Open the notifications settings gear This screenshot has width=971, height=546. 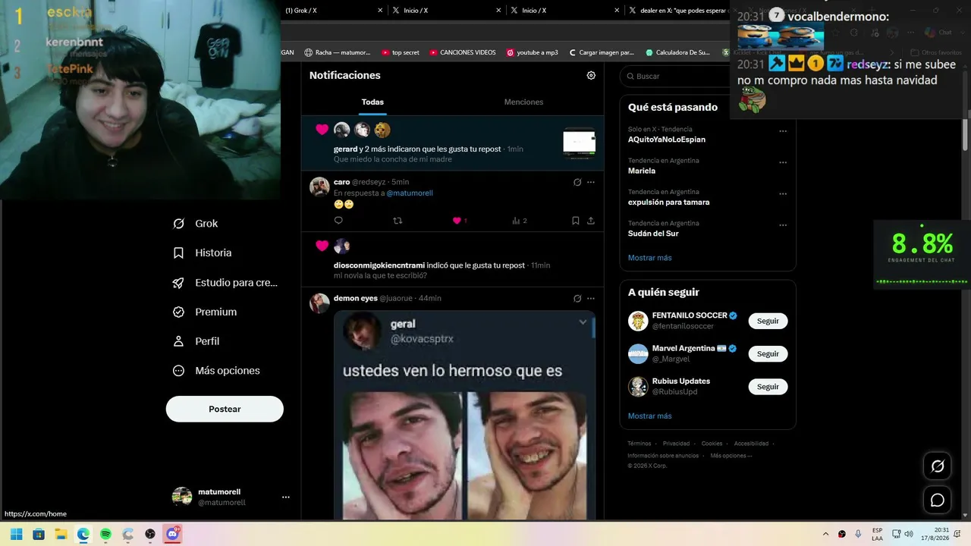(x=591, y=75)
